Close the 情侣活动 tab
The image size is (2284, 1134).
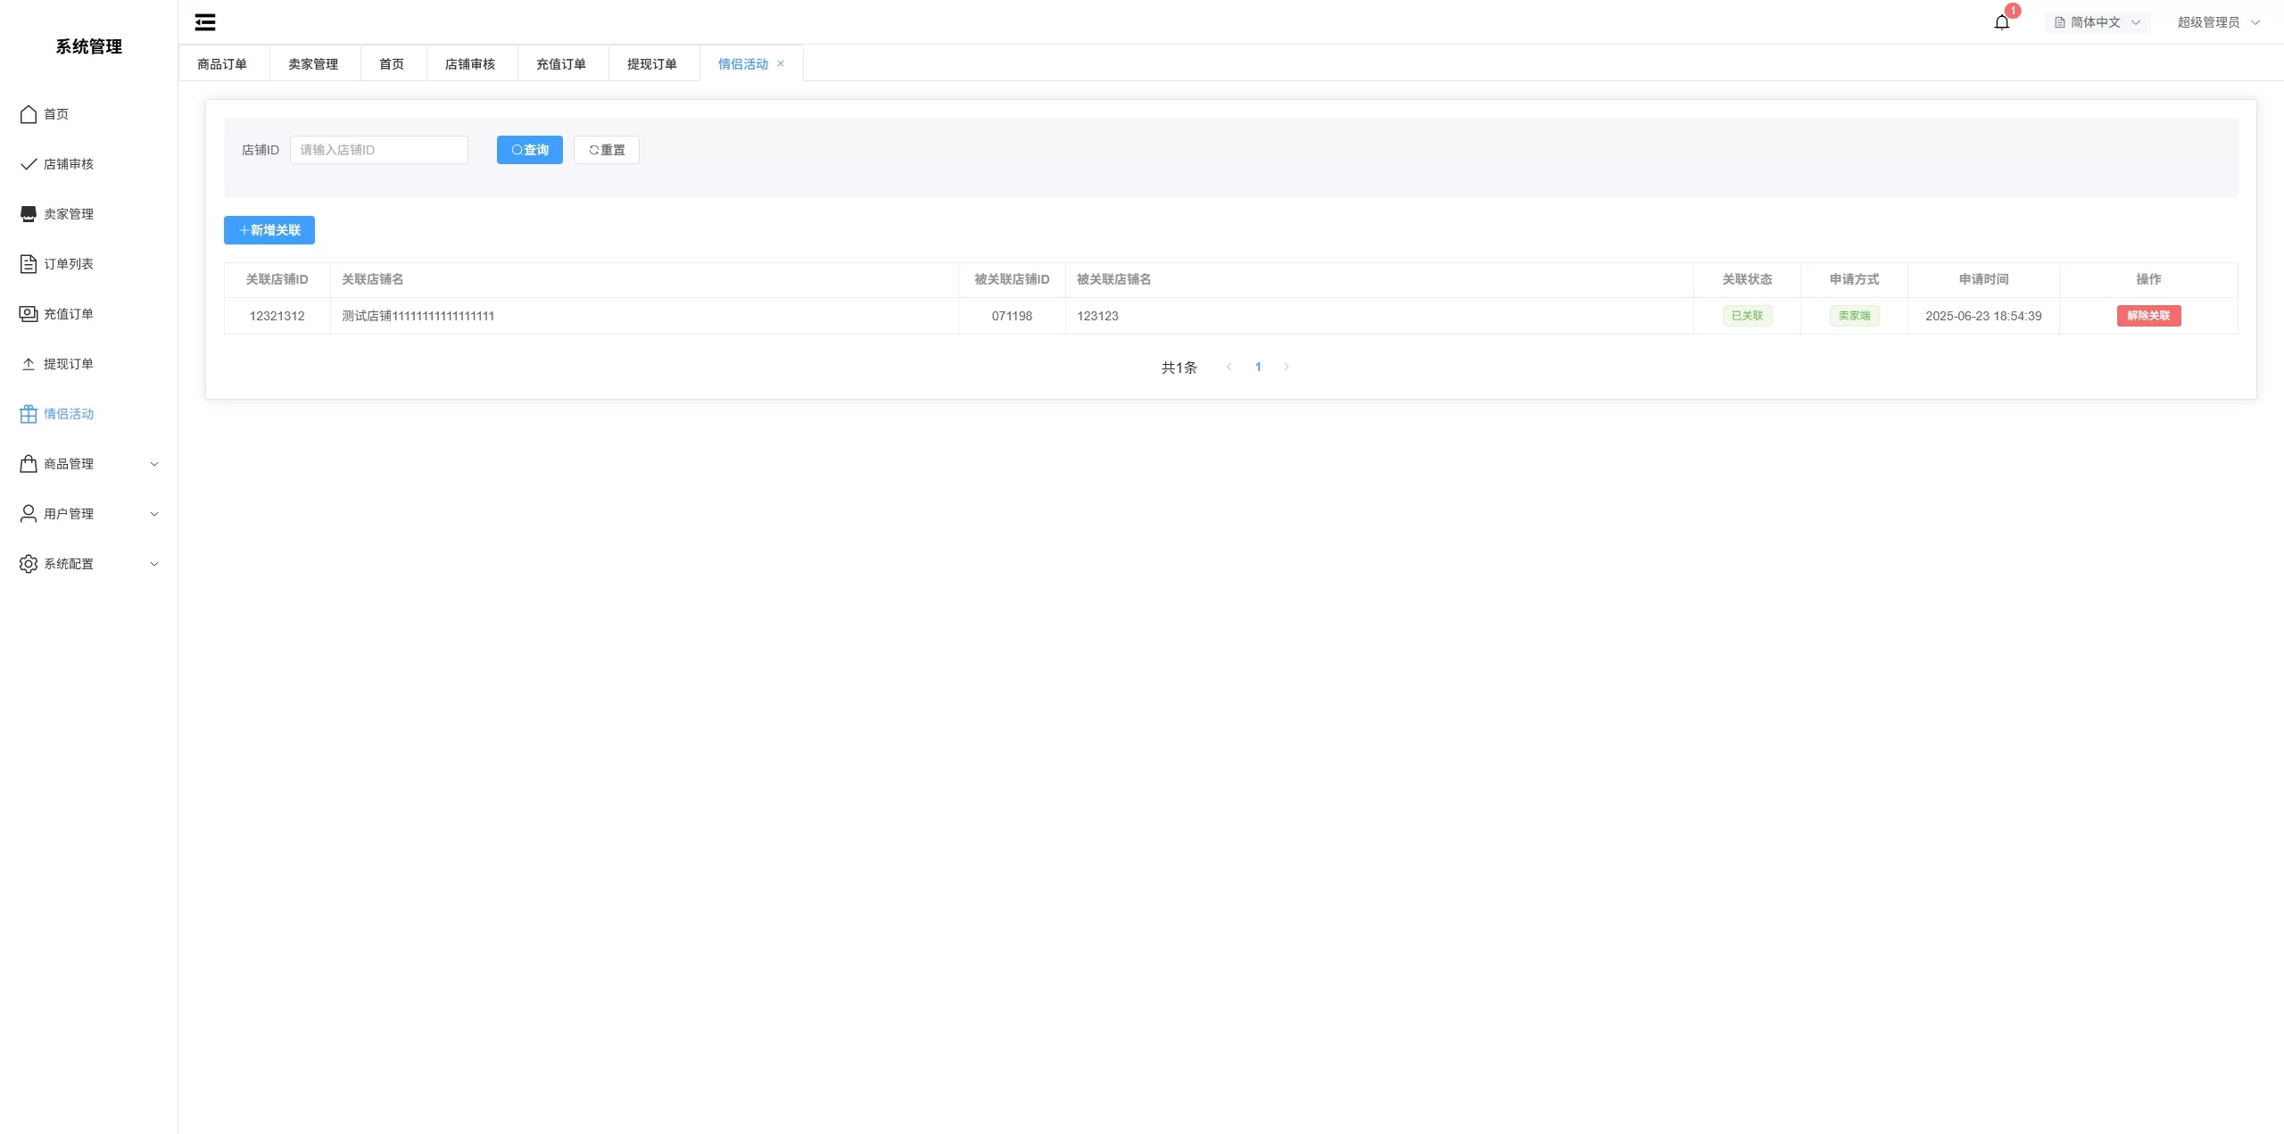pos(781,63)
